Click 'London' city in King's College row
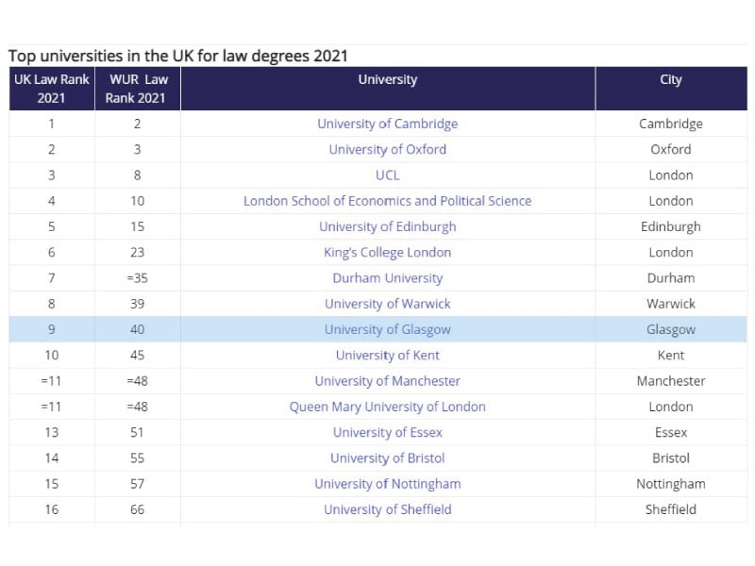755x566 pixels. pos(671,252)
